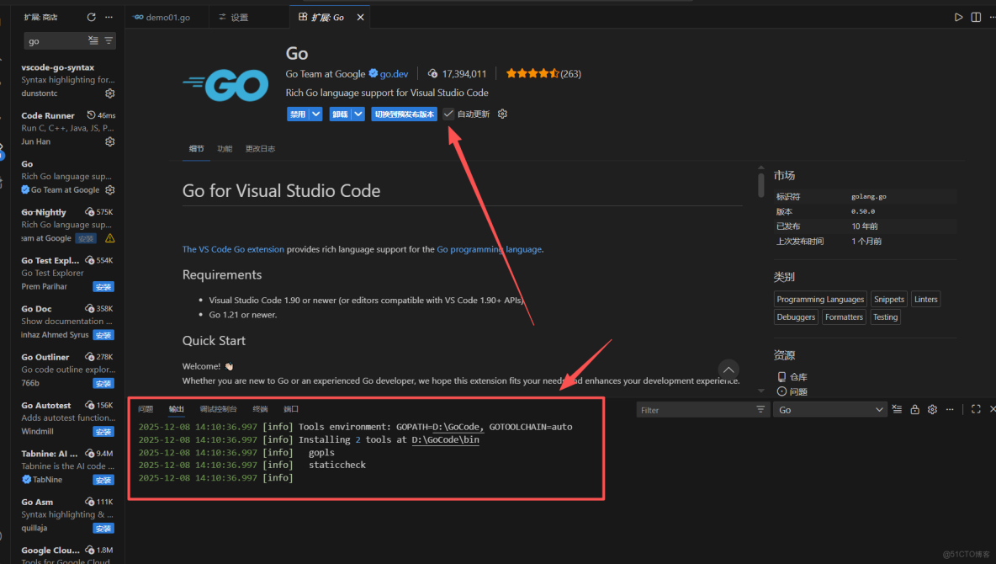Open the Output panel settings gear
Viewport: 996px width, 564px height.
pyautogui.click(x=932, y=410)
